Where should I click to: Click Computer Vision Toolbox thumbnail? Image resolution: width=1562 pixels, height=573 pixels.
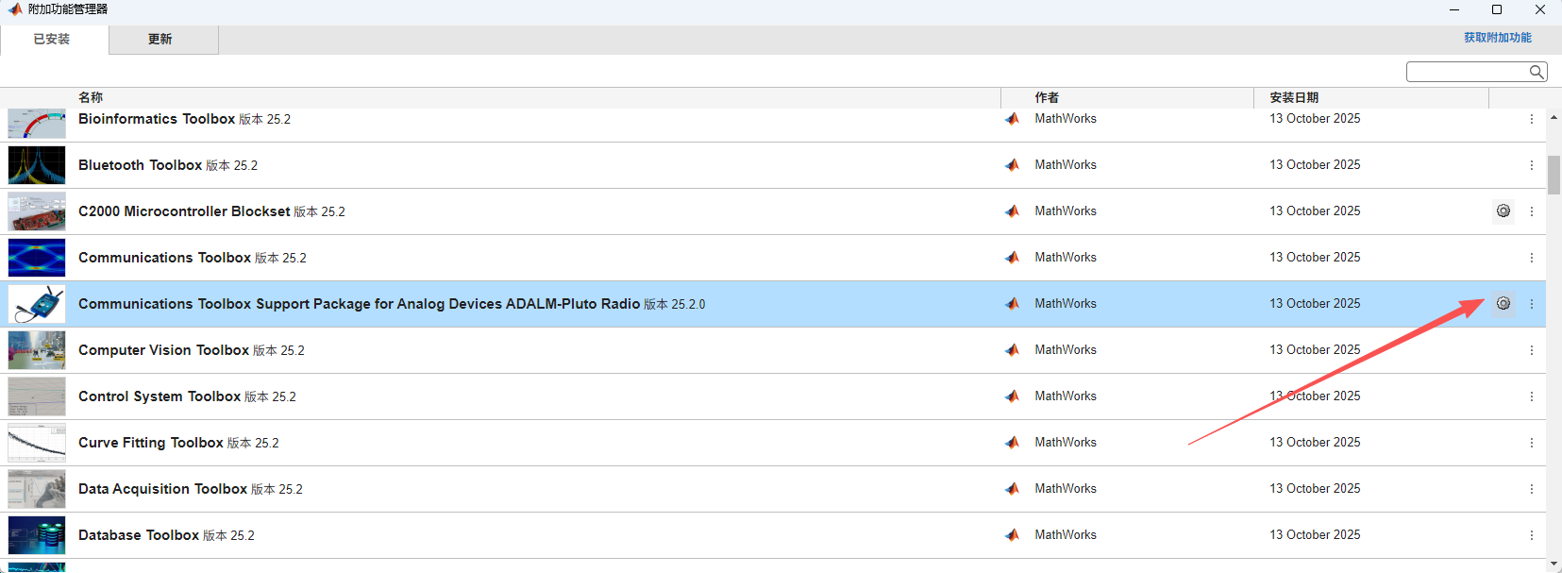point(37,350)
